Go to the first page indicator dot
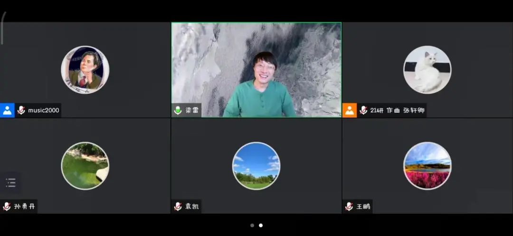This screenshot has width=513, height=236. coord(252,226)
